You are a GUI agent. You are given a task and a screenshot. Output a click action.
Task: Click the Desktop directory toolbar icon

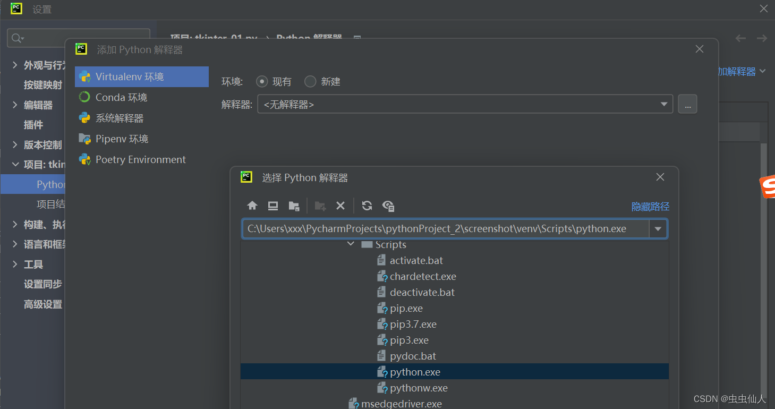[x=273, y=206]
